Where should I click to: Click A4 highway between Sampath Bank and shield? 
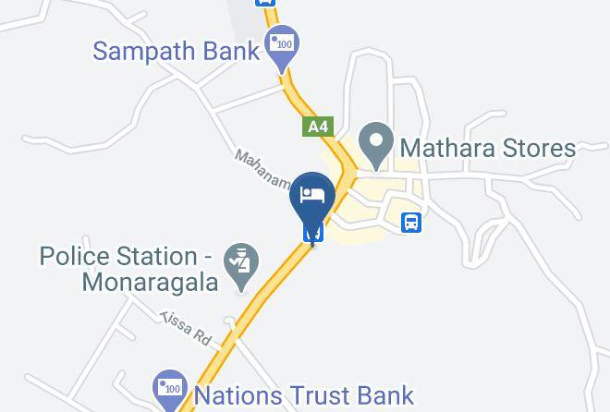(x=298, y=97)
